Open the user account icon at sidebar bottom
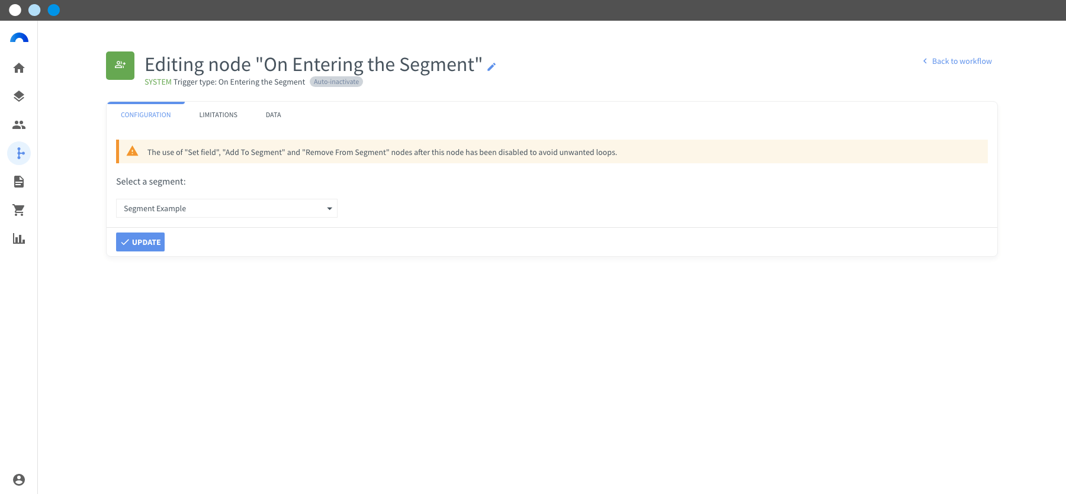The image size is (1066, 494). 19,480
